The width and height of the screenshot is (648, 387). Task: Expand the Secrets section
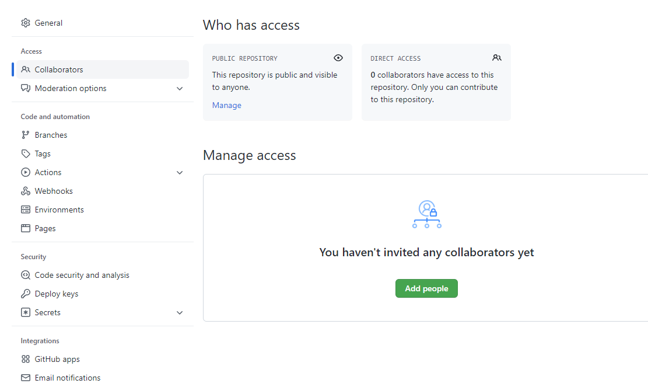pyautogui.click(x=180, y=312)
